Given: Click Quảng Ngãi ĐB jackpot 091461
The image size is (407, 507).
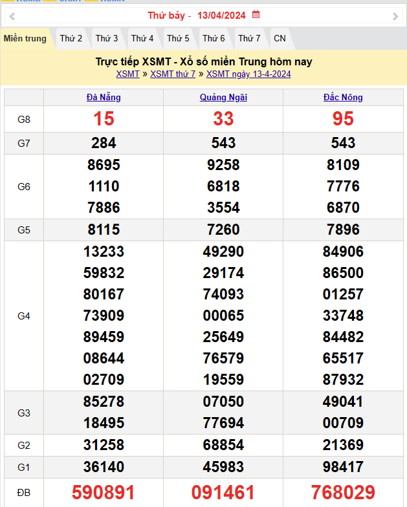Looking at the screenshot, I should (x=223, y=493).
